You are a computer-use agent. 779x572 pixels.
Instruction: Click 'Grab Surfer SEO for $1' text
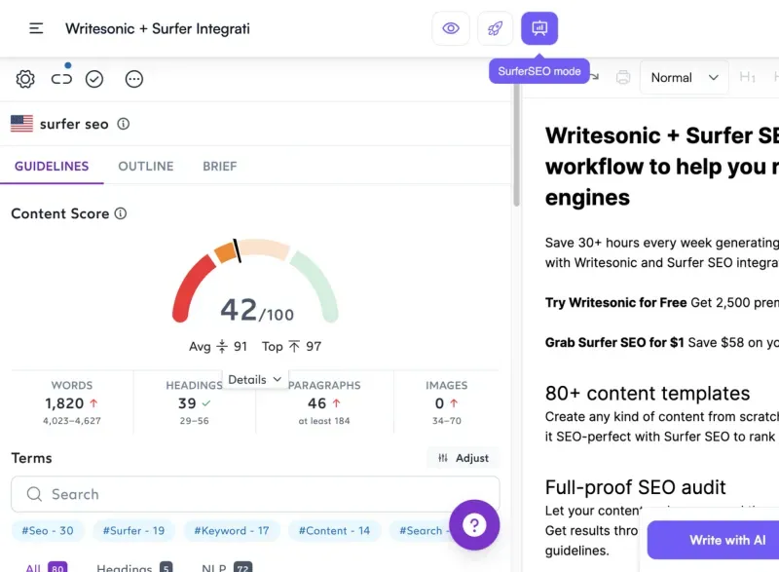[x=614, y=342]
